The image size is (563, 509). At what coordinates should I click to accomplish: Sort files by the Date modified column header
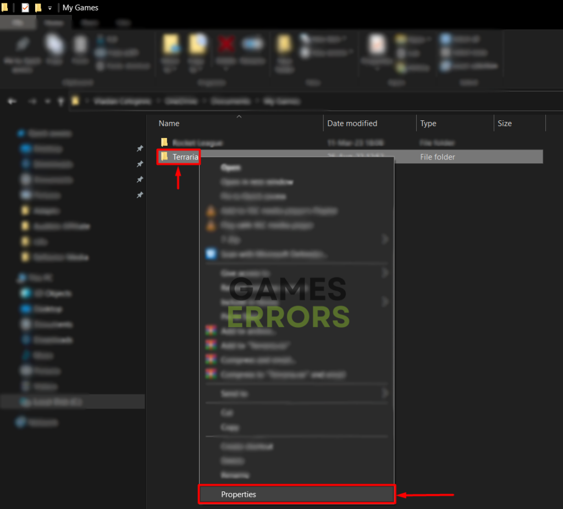(x=351, y=123)
